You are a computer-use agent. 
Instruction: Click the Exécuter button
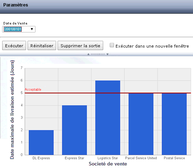pos(14,45)
